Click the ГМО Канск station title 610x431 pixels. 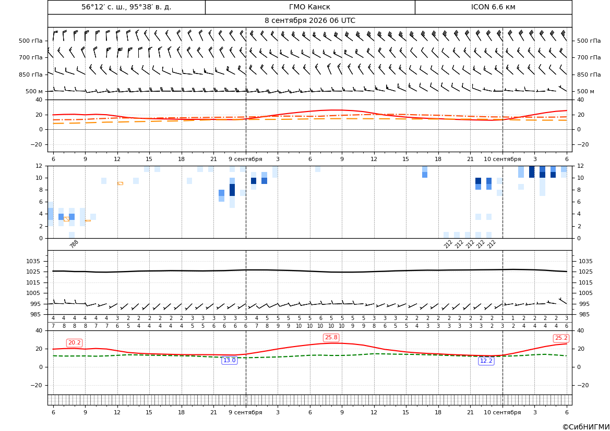tap(309, 7)
